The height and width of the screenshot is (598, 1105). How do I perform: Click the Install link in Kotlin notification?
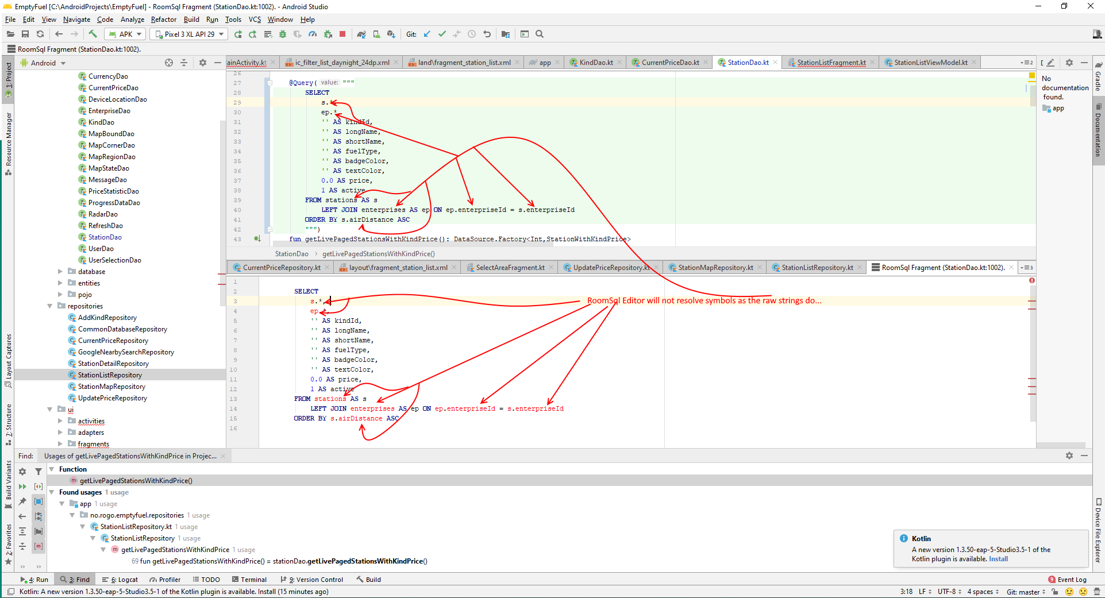coord(998,559)
